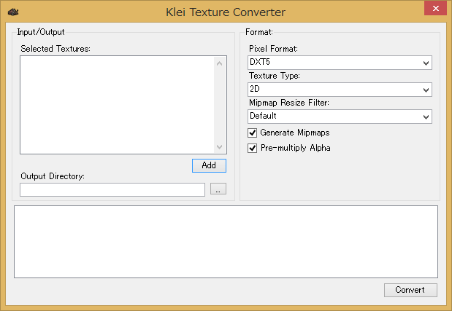452x311 pixels.
Task: Click the Add textures button
Action: [x=209, y=165]
